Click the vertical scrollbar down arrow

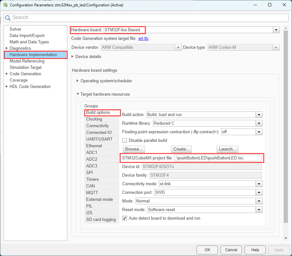click(286, 238)
